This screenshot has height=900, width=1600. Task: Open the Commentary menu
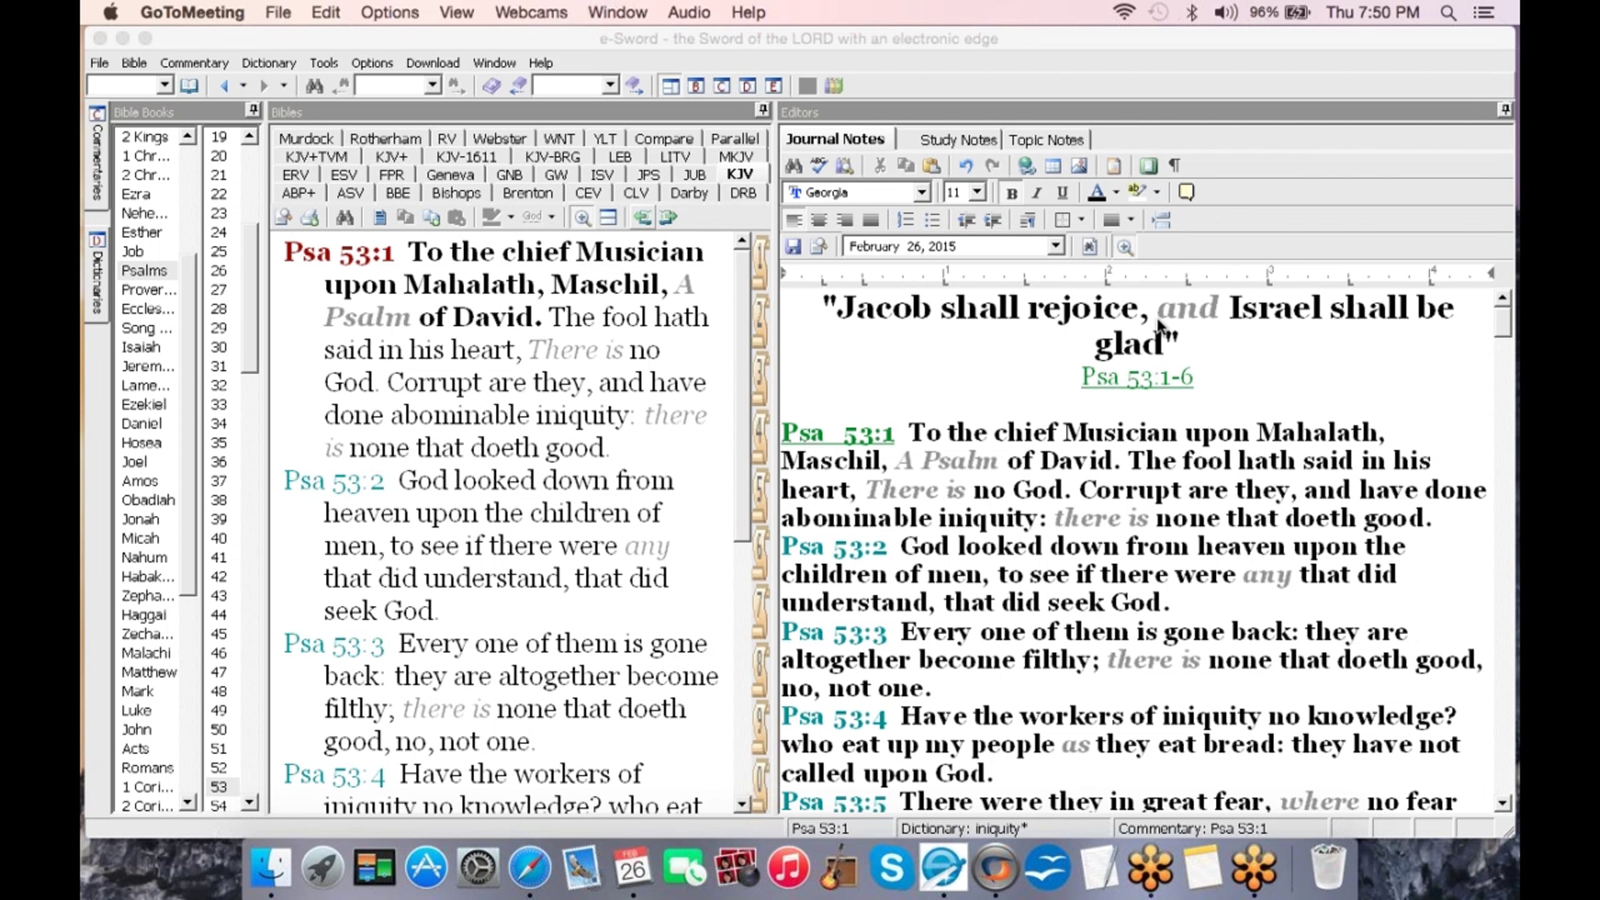click(x=194, y=63)
